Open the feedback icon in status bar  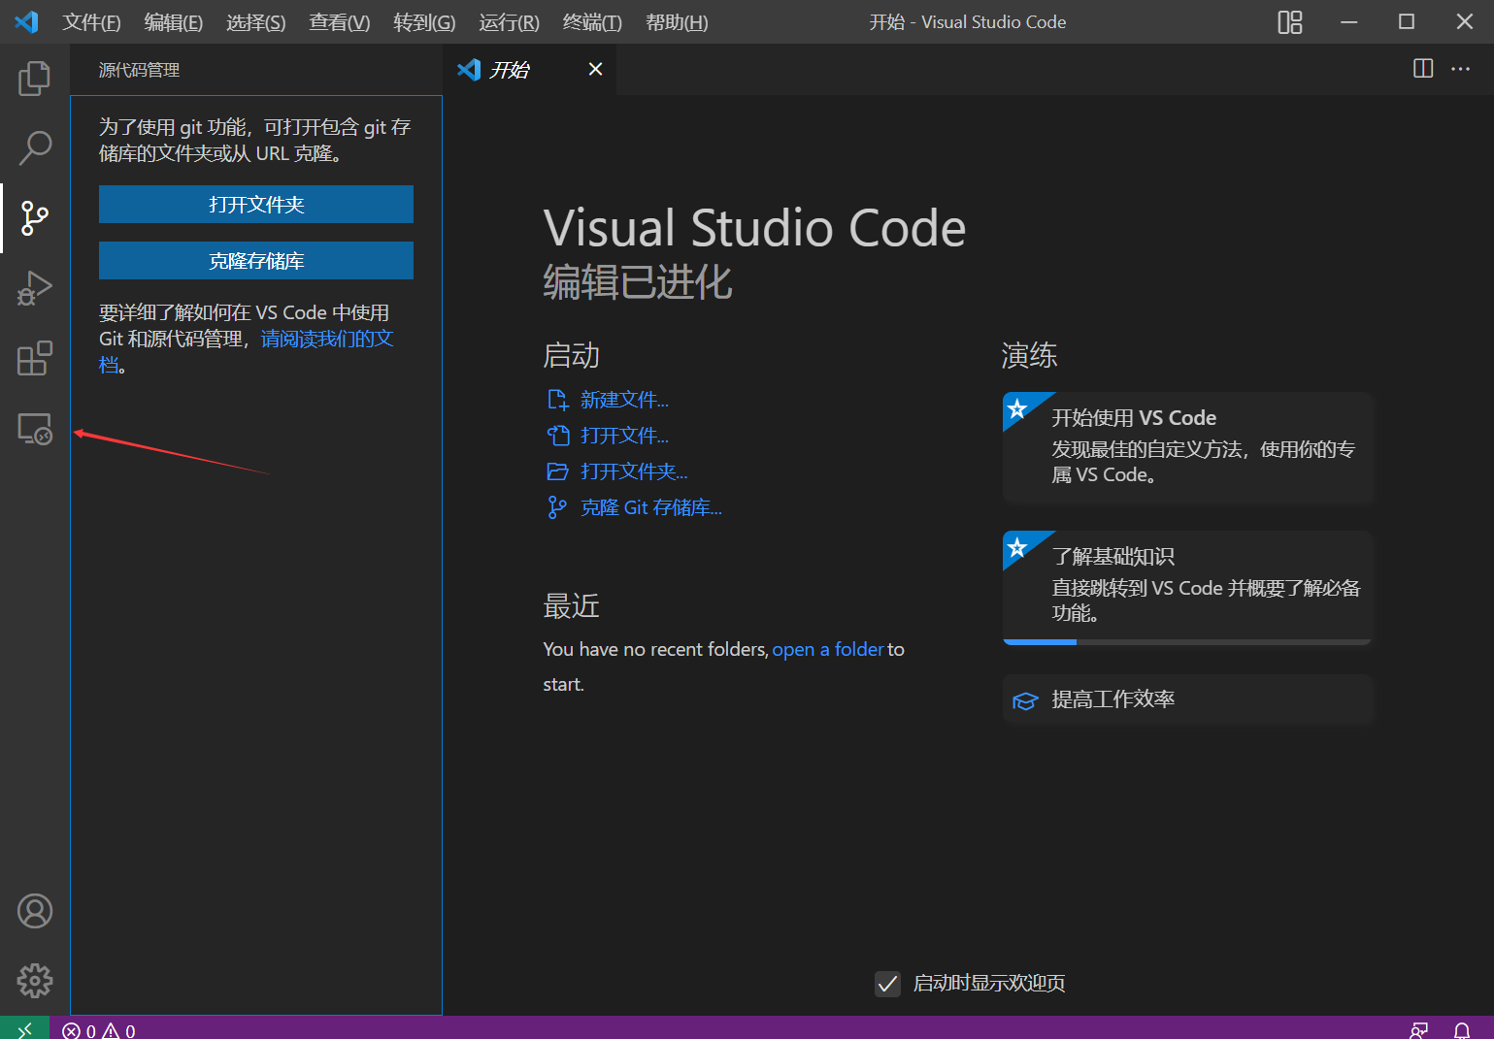(1419, 1030)
